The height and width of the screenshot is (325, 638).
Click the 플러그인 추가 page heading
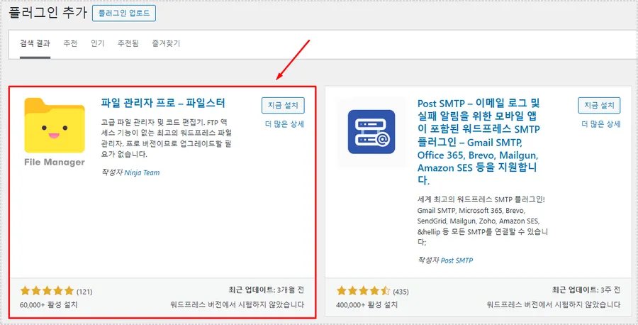(48, 13)
